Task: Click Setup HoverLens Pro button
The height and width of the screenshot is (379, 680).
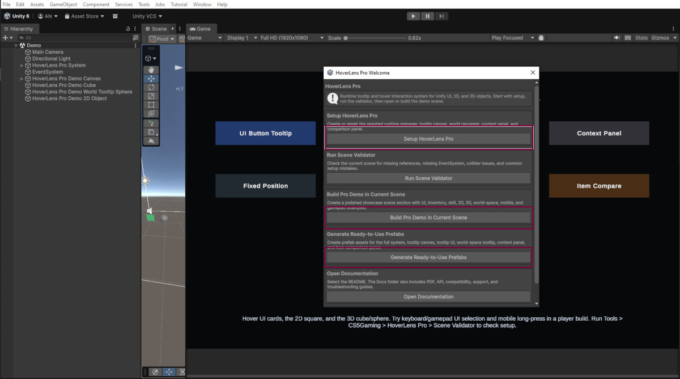Action: 428,139
